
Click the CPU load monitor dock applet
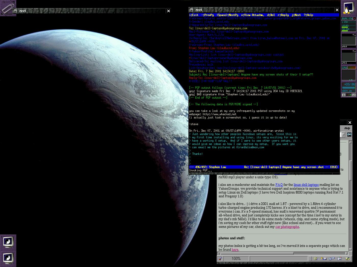[x=349, y=73]
